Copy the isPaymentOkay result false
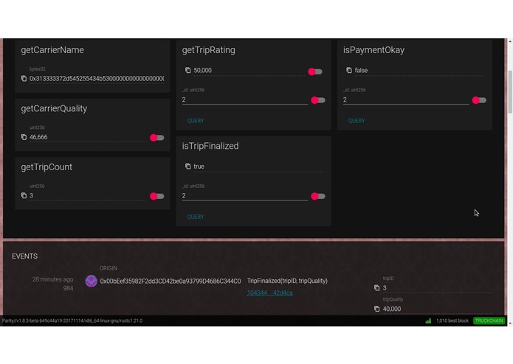Image resolution: width=513 pixels, height=364 pixels. [349, 70]
